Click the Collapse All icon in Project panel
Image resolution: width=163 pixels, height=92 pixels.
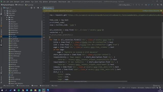34,8
